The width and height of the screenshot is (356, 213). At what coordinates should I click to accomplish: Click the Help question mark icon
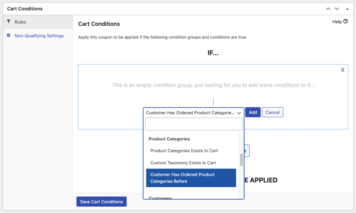tap(346, 22)
